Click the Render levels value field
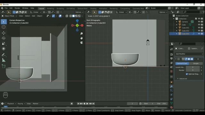The height and width of the screenshot is (115, 205). coord(193,70)
